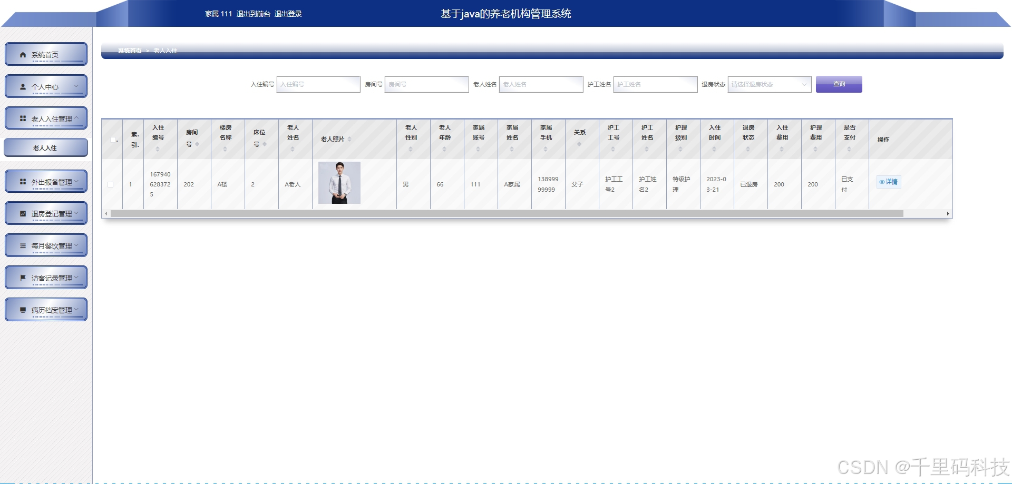
Task: Sort by 是否支付 column arrows
Action: [x=849, y=149]
